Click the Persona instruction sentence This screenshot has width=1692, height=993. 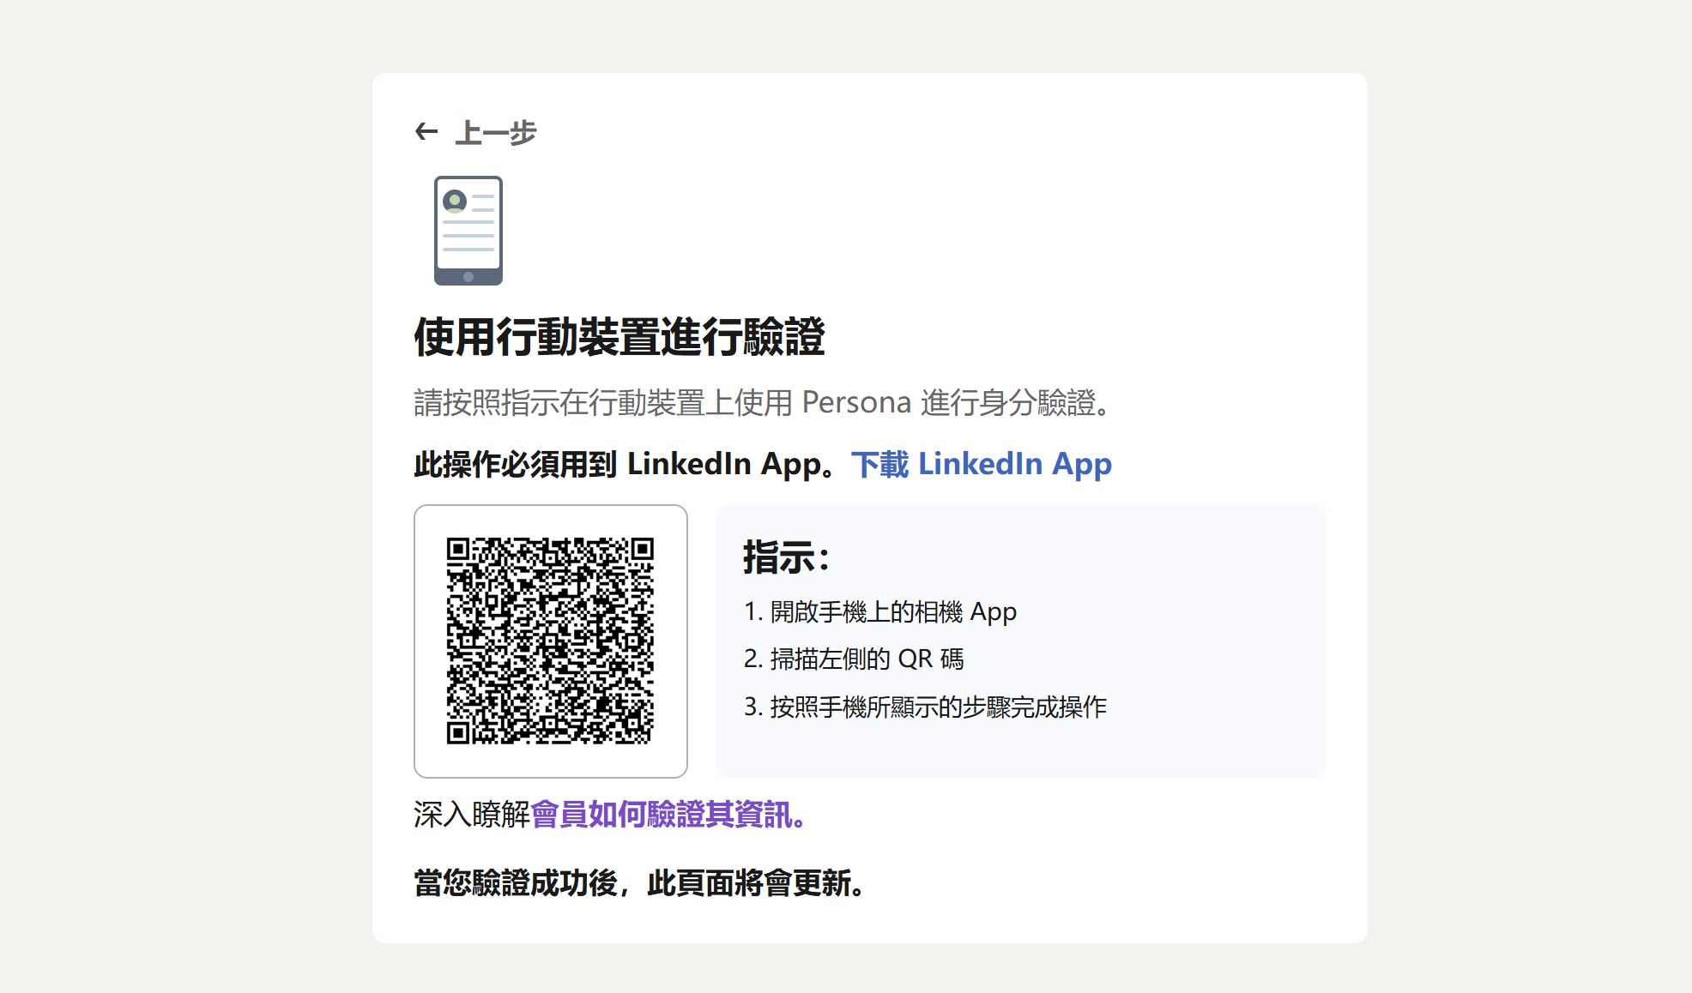point(763,402)
